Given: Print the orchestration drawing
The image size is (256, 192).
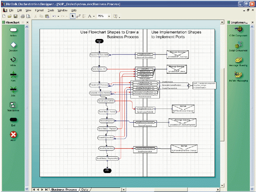Looking at the screenshot, I should tap(23, 16).
